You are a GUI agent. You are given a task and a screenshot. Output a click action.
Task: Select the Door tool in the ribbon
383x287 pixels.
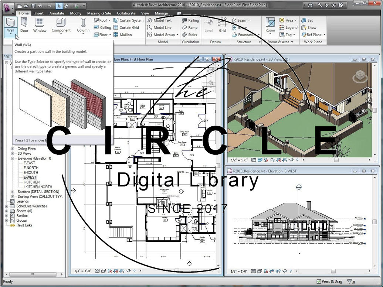24,25
